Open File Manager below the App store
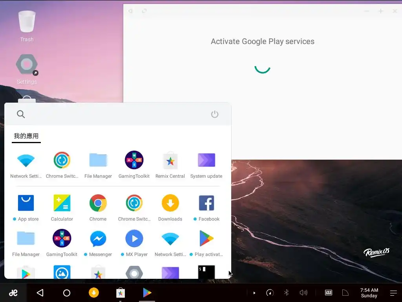The width and height of the screenshot is (402, 302). click(x=26, y=239)
